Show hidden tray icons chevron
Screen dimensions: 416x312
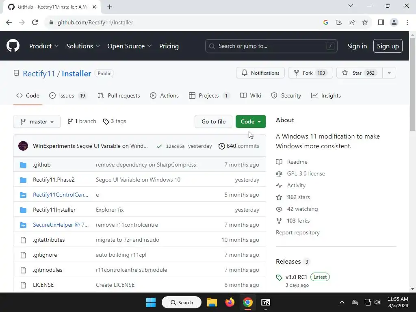coord(342,302)
